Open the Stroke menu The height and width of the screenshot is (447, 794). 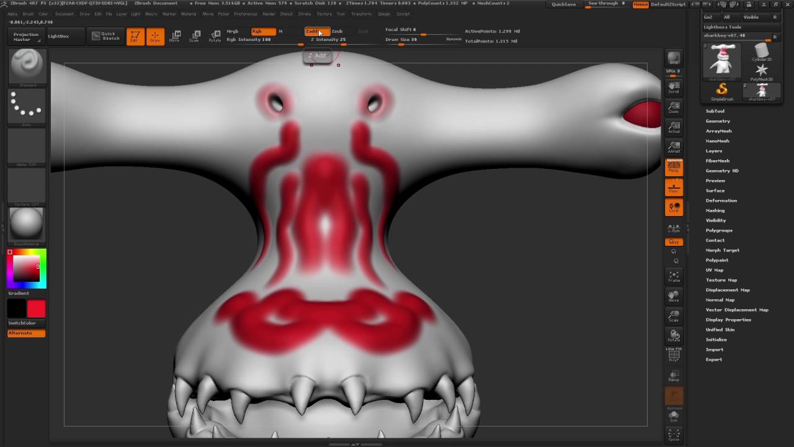coord(305,14)
